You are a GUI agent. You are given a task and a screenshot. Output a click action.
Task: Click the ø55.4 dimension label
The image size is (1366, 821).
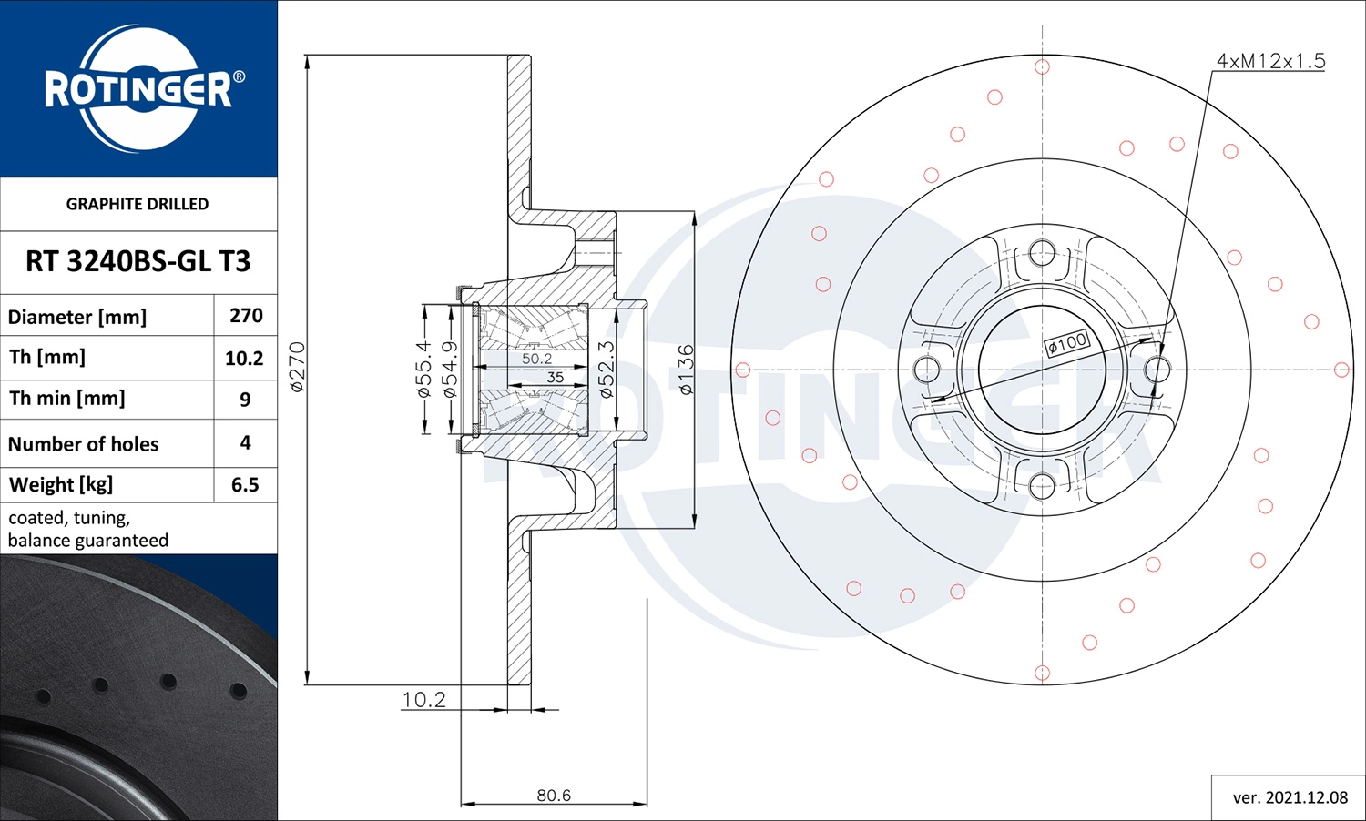click(x=423, y=370)
